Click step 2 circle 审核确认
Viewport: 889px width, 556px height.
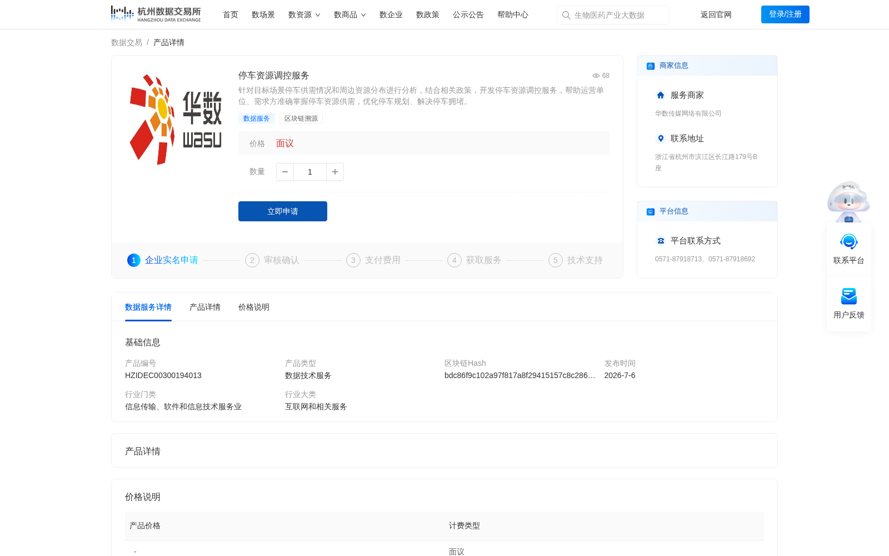(x=252, y=260)
